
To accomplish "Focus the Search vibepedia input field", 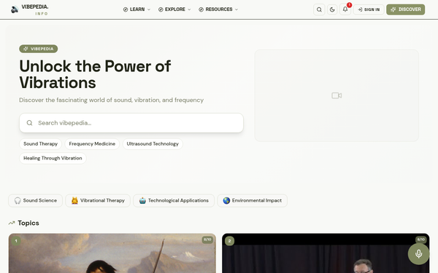I will click(131, 123).
